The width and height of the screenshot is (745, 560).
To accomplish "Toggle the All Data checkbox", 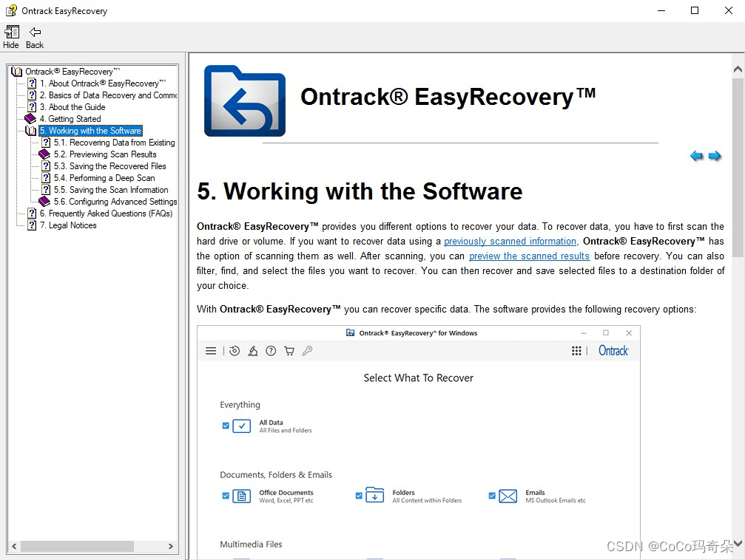I will pyautogui.click(x=226, y=426).
